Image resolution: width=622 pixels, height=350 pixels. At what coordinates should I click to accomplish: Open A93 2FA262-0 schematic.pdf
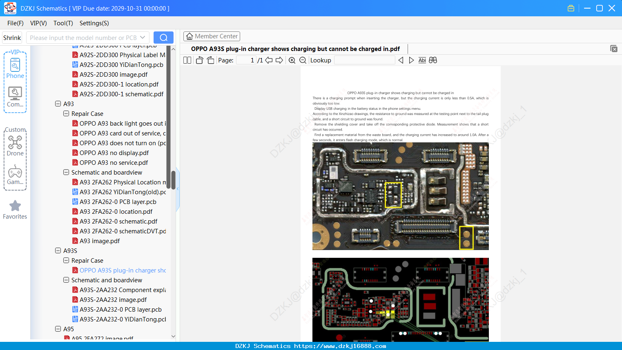click(x=115, y=222)
